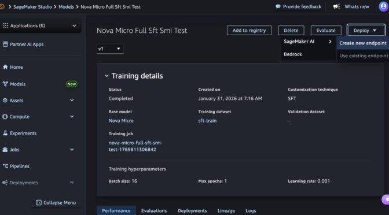
Task: Open the v1 version selector
Action: (x=110, y=49)
